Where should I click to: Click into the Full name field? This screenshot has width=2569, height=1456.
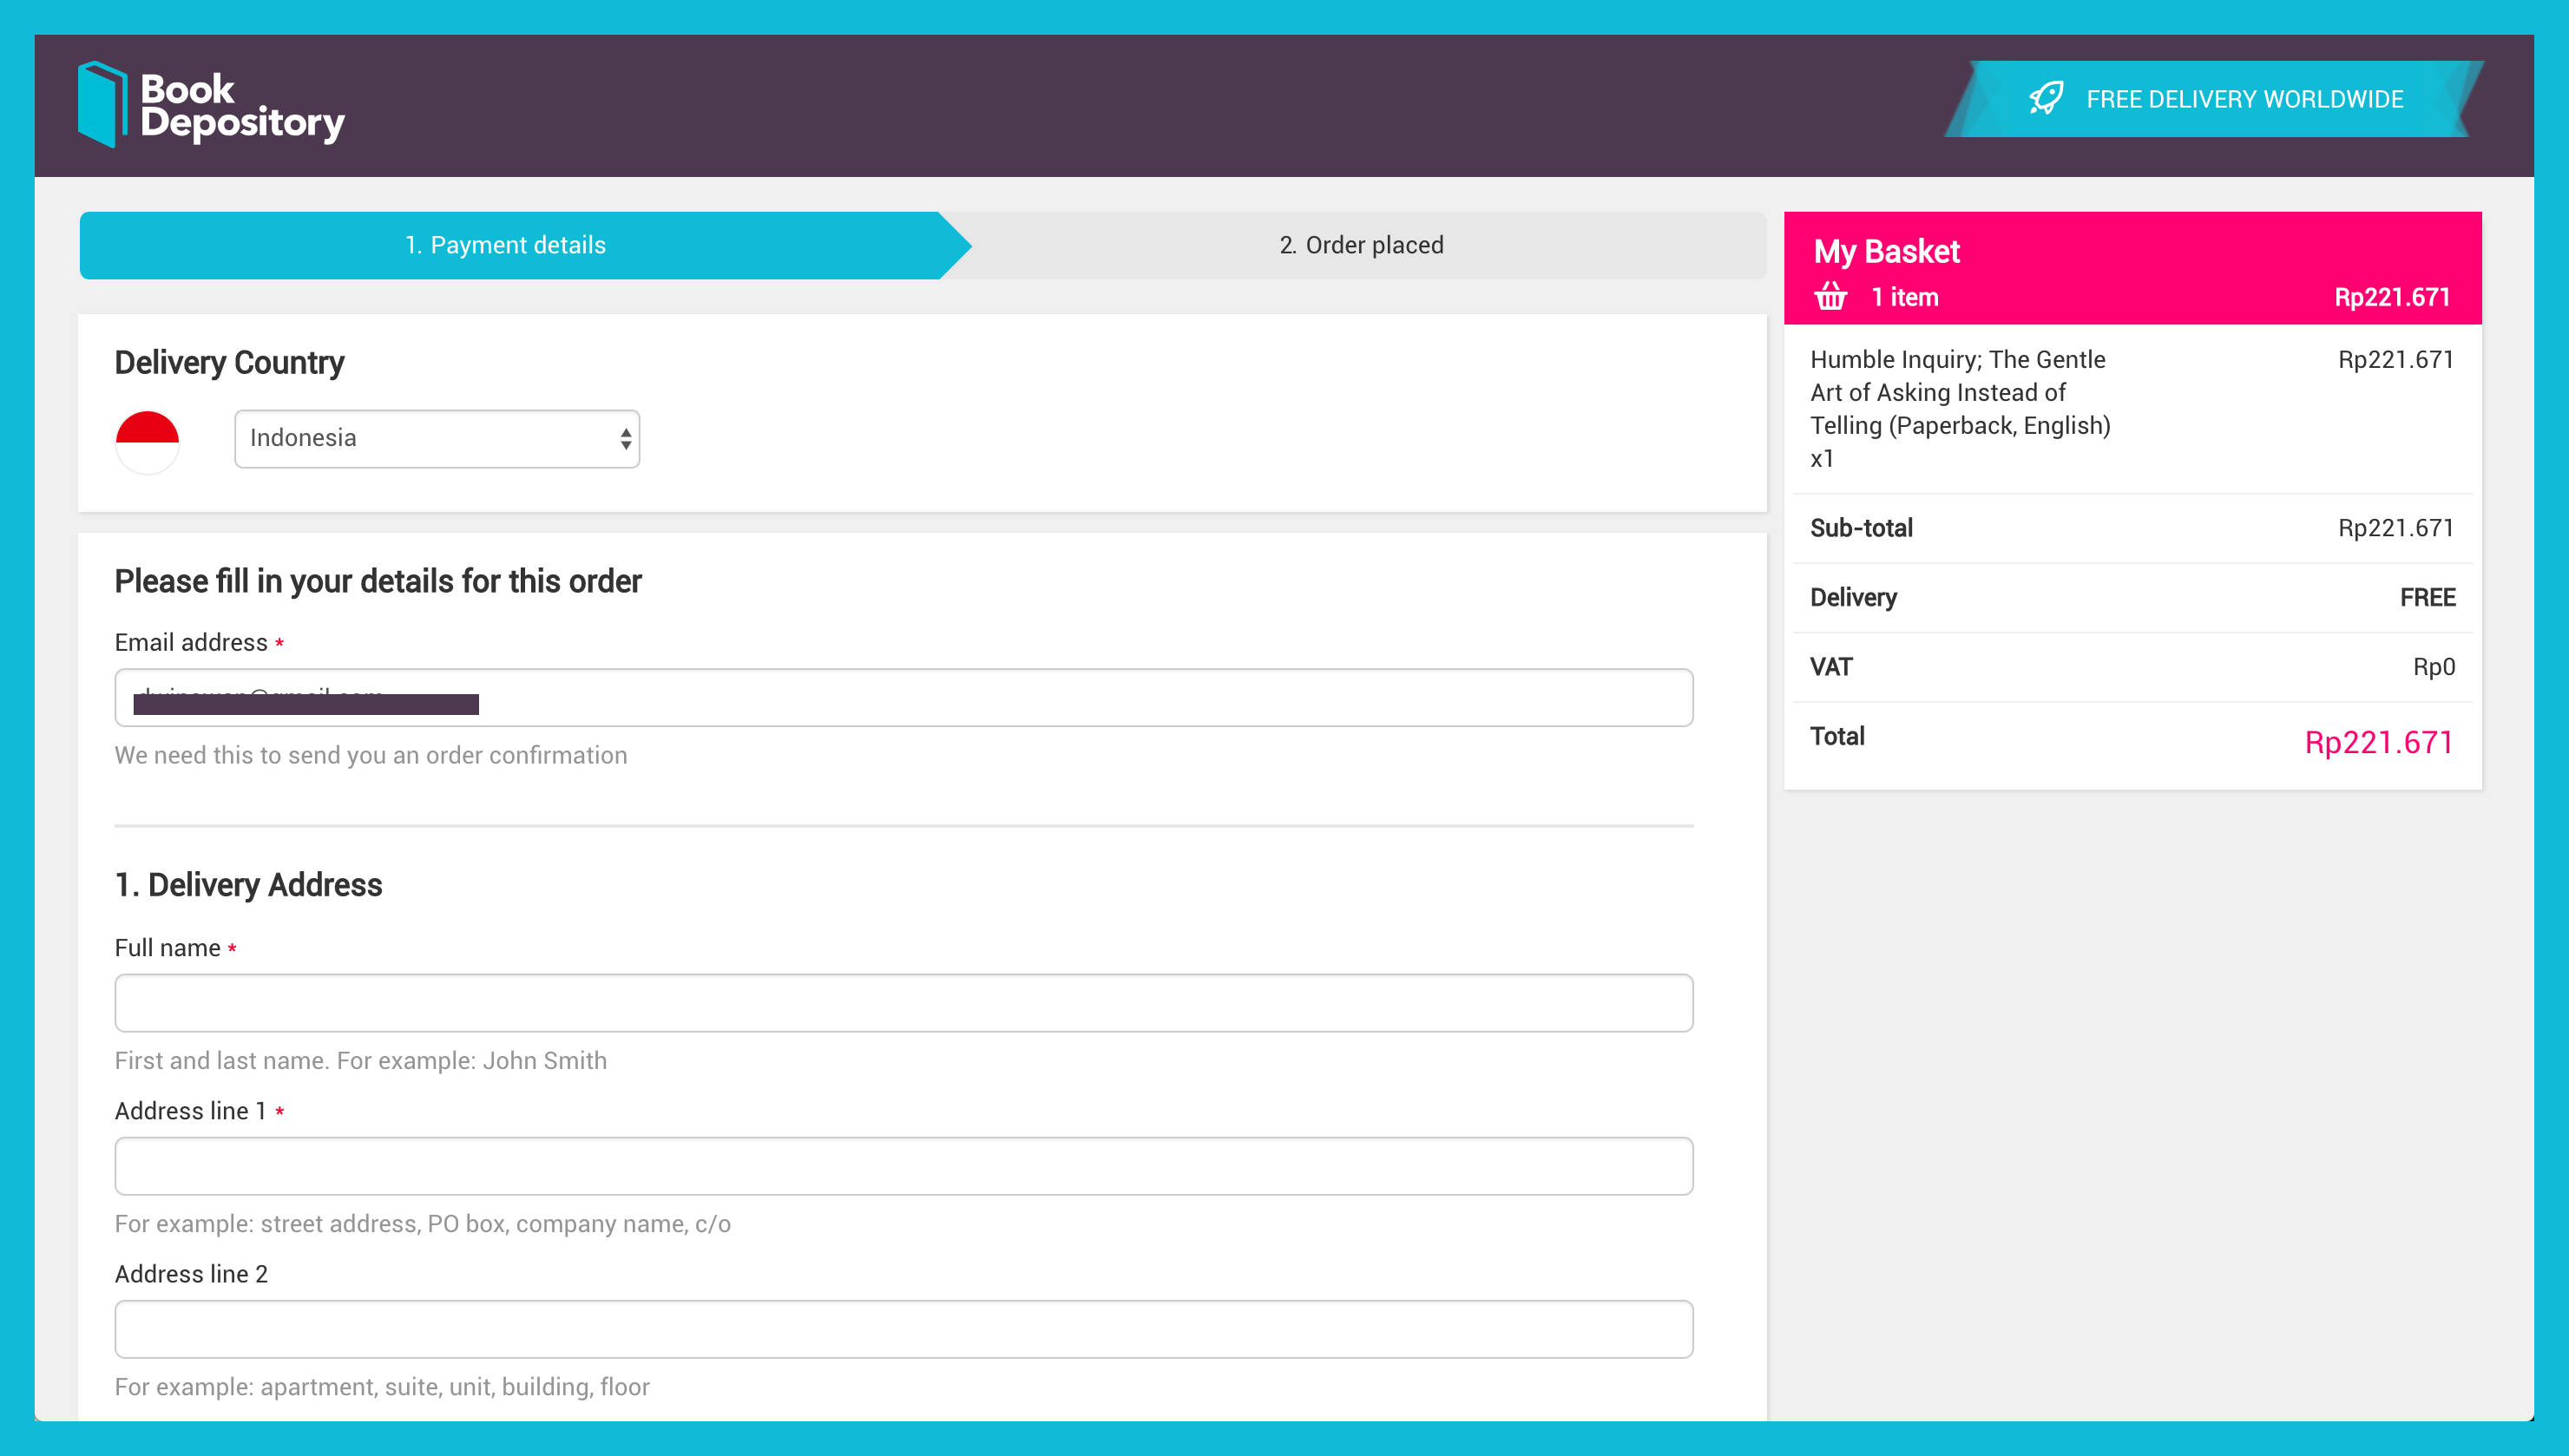pos(903,1002)
